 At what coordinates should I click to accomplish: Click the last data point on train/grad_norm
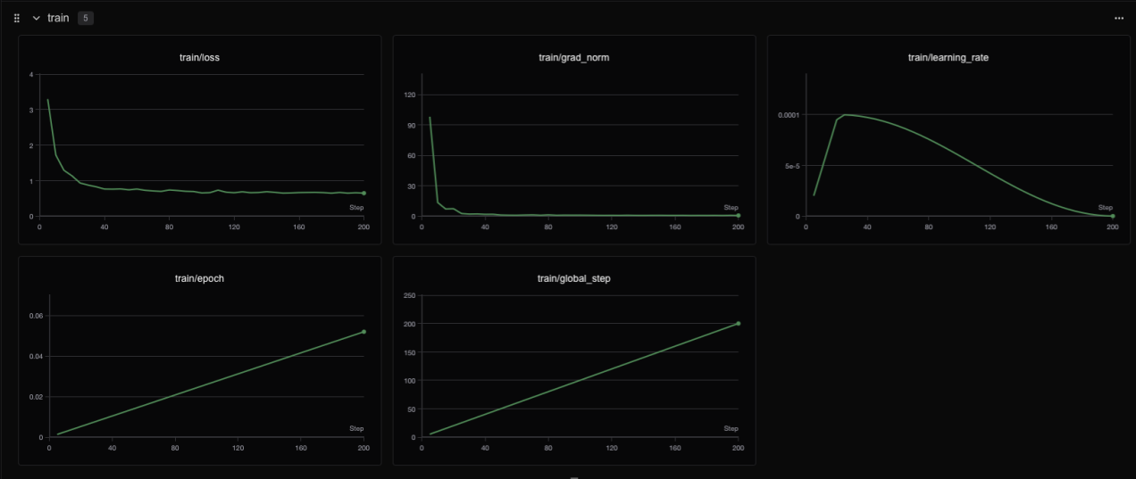click(738, 215)
